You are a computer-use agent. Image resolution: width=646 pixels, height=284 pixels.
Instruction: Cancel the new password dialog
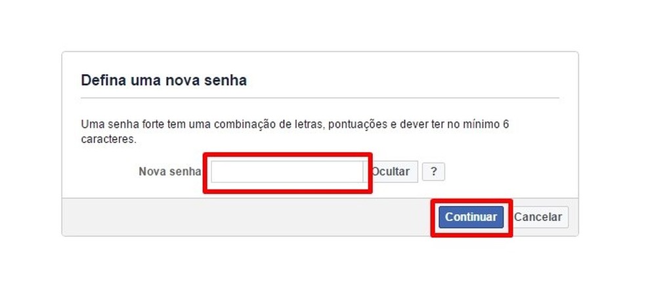coord(538,217)
